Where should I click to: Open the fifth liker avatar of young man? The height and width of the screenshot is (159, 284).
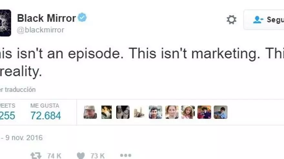(156, 112)
